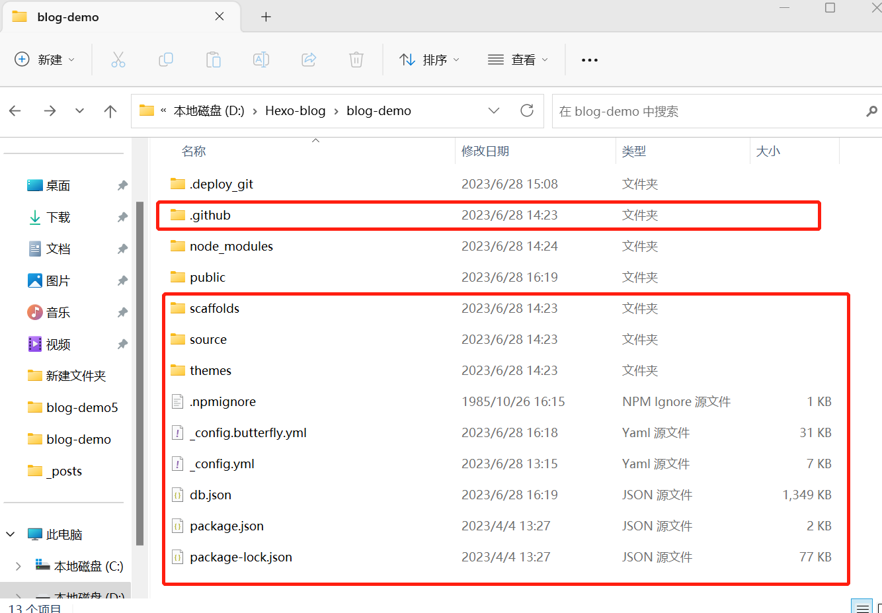Open the 排序 sorting dropdown
This screenshot has height=613, width=882.
[x=429, y=60]
